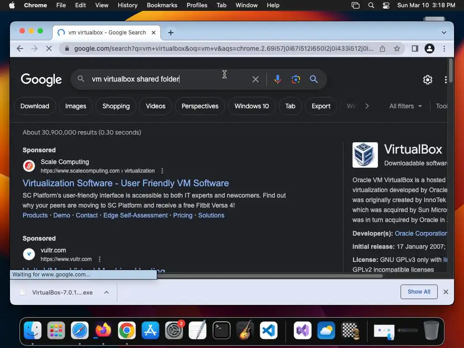Open vultr.com ad options dots
Screen dimensions: 464x348
point(99,259)
